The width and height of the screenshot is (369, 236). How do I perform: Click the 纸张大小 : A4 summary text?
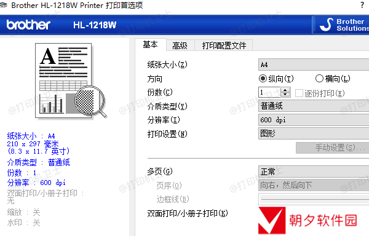click(31, 136)
